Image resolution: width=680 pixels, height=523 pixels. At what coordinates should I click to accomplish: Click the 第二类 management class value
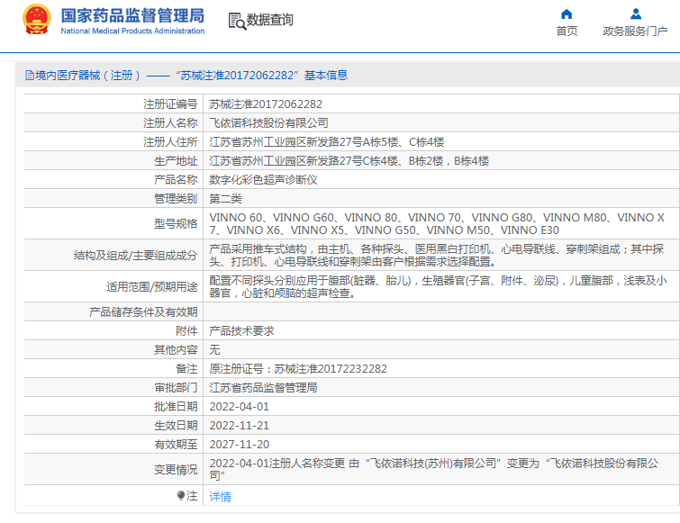(x=225, y=199)
